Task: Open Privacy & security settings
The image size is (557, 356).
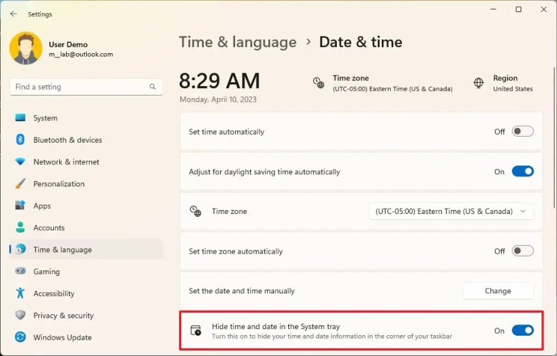Action: [x=86, y=315]
